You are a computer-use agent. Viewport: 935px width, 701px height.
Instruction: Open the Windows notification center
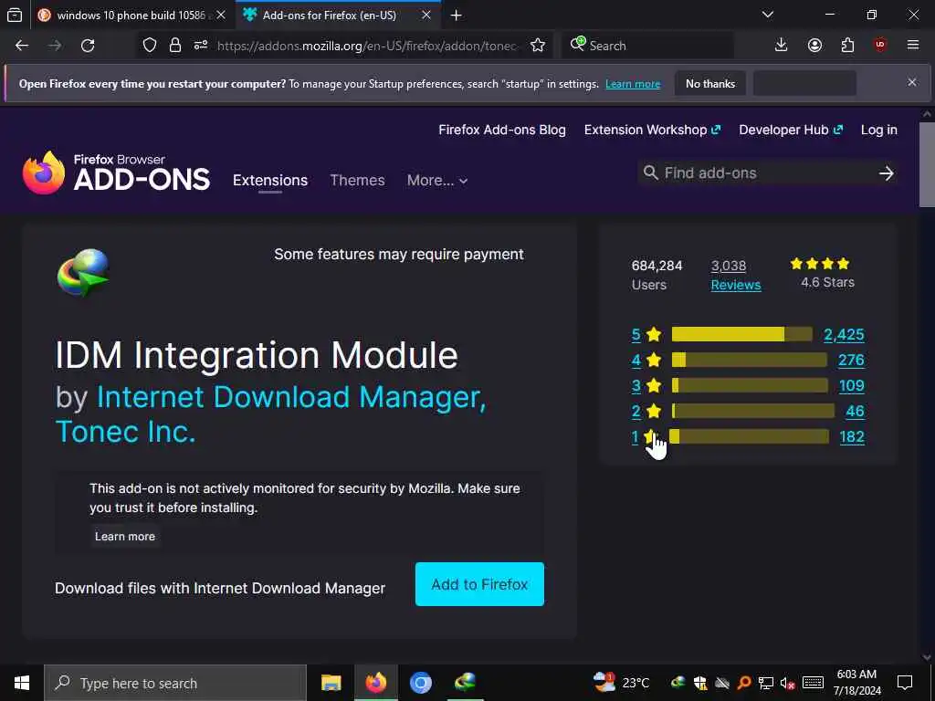click(905, 683)
